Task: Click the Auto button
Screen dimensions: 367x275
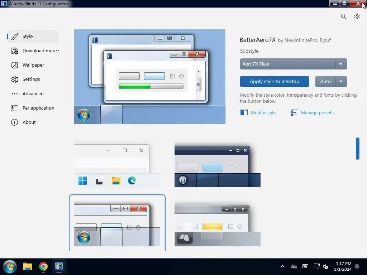Action: click(x=325, y=81)
